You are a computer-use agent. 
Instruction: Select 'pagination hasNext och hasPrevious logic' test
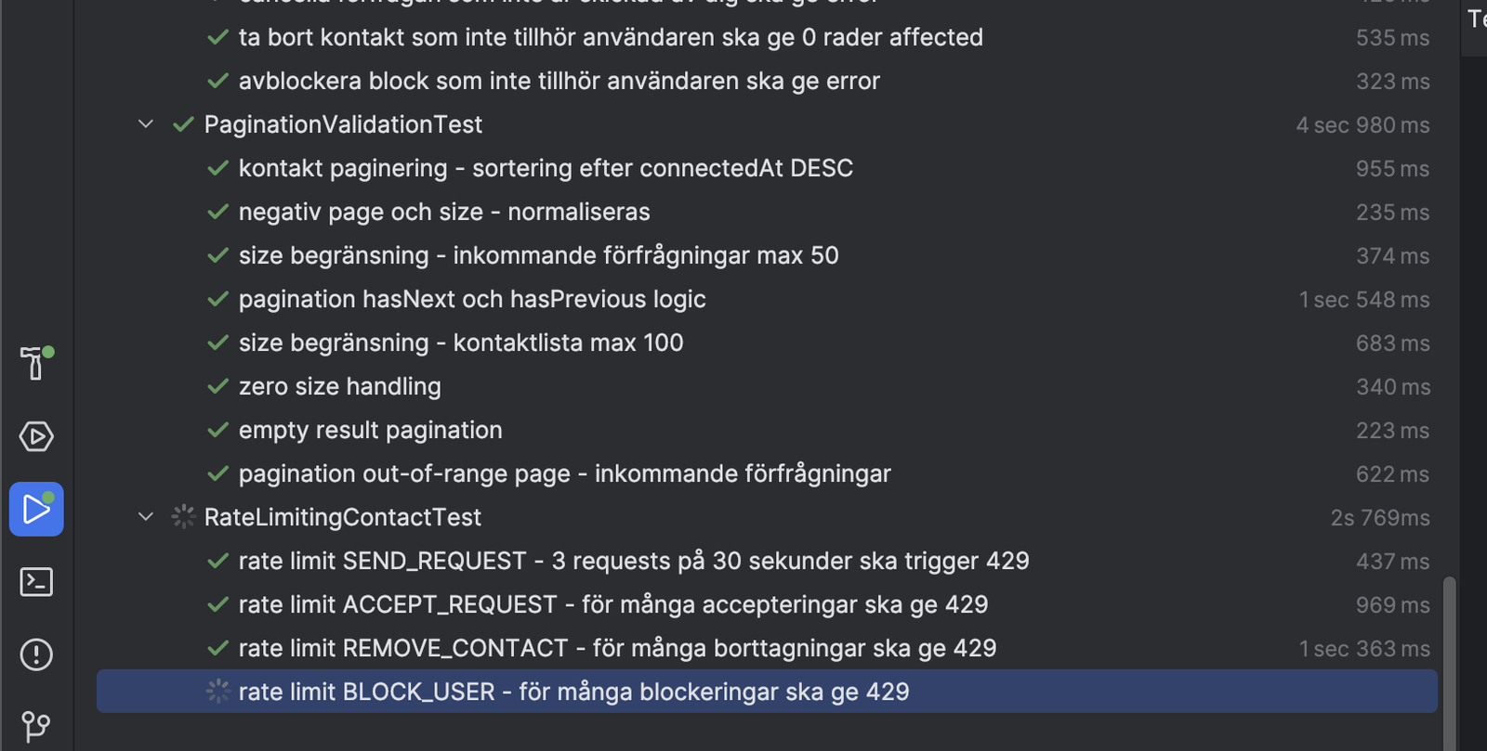[767, 299]
